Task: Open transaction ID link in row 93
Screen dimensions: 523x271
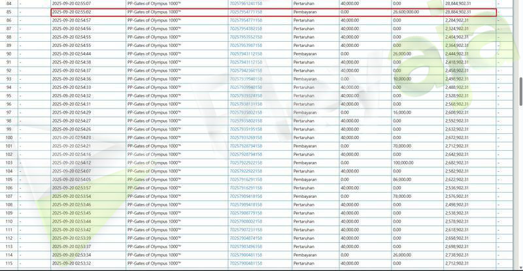Action: [x=246, y=79]
